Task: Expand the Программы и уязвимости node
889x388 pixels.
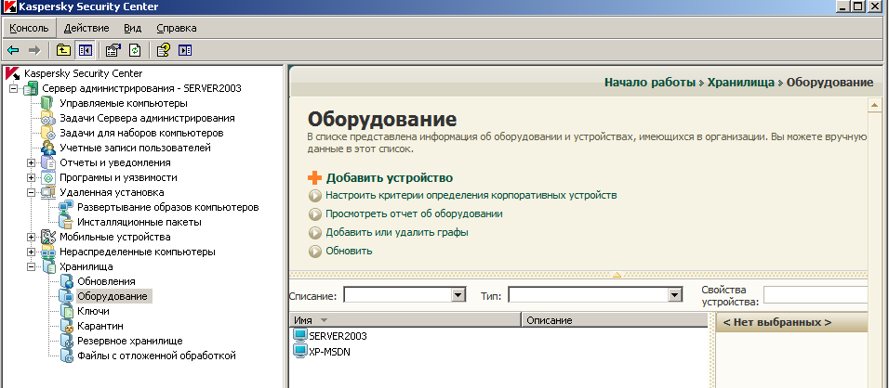Action: tap(32, 177)
